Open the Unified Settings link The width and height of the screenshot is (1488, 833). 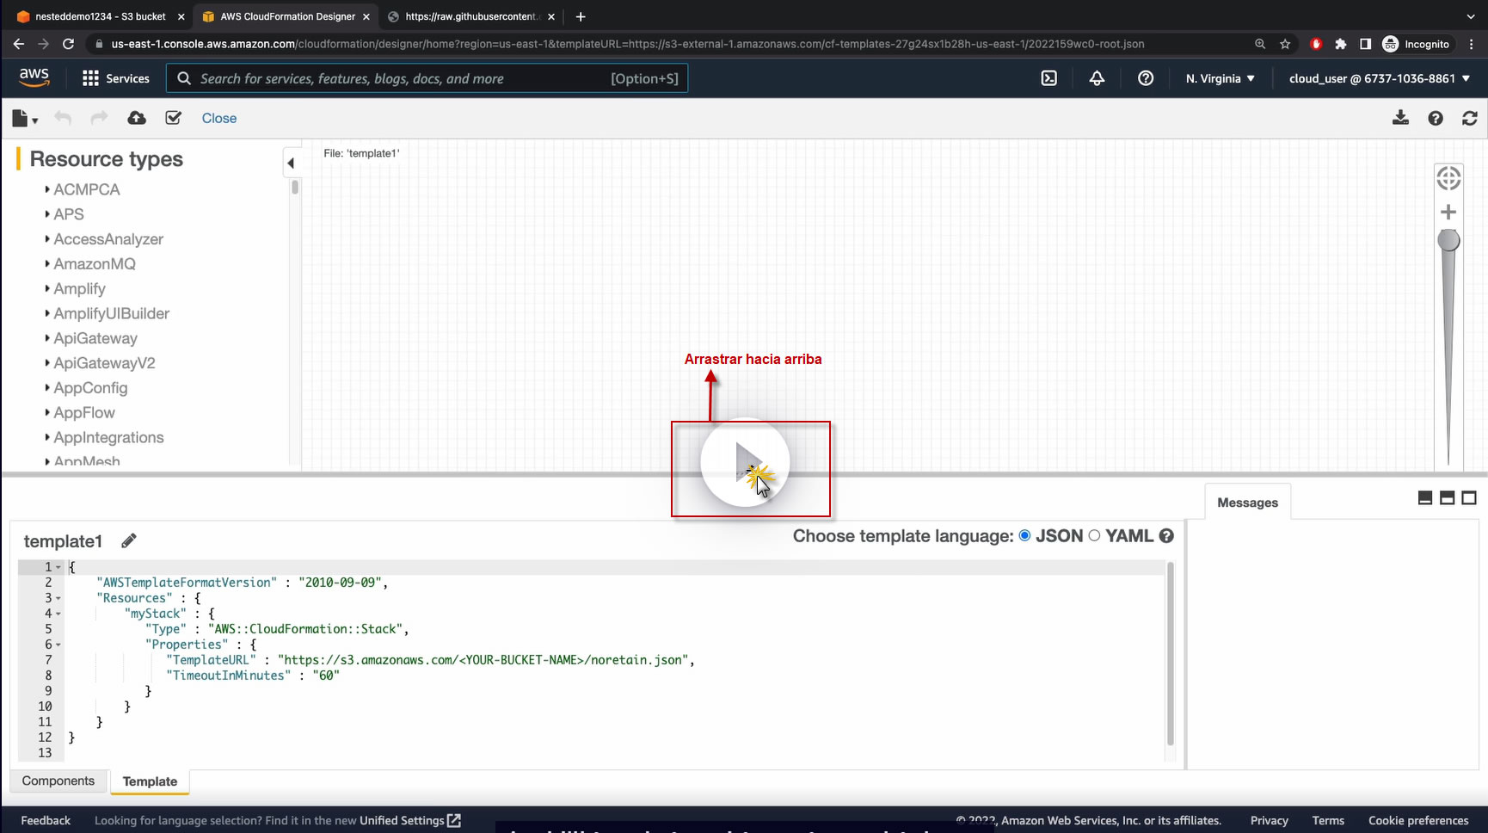(x=410, y=820)
